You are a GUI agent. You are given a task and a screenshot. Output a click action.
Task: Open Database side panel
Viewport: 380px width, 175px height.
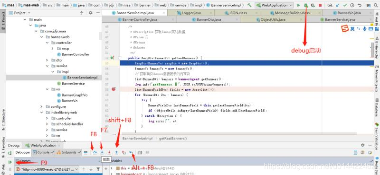[x=377, y=107]
